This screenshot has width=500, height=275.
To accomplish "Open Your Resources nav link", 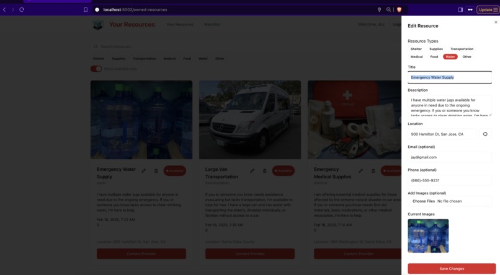I will click(x=180, y=25).
